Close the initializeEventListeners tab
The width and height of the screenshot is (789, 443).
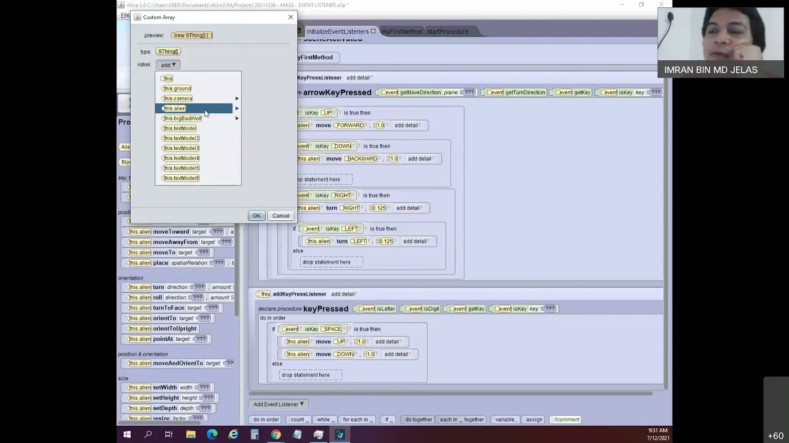[x=373, y=31]
